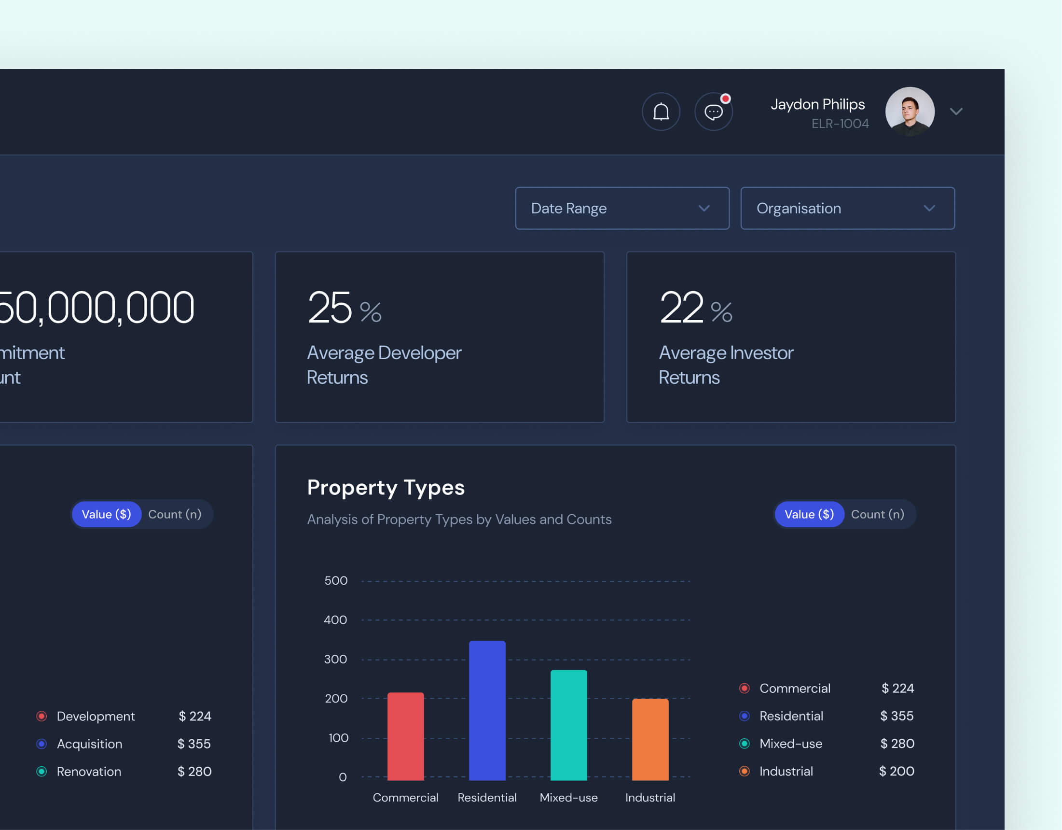The height and width of the screenshot is (830, 1062).
Task: Click the blue Residential bar in chart
Action: point(487,710)
